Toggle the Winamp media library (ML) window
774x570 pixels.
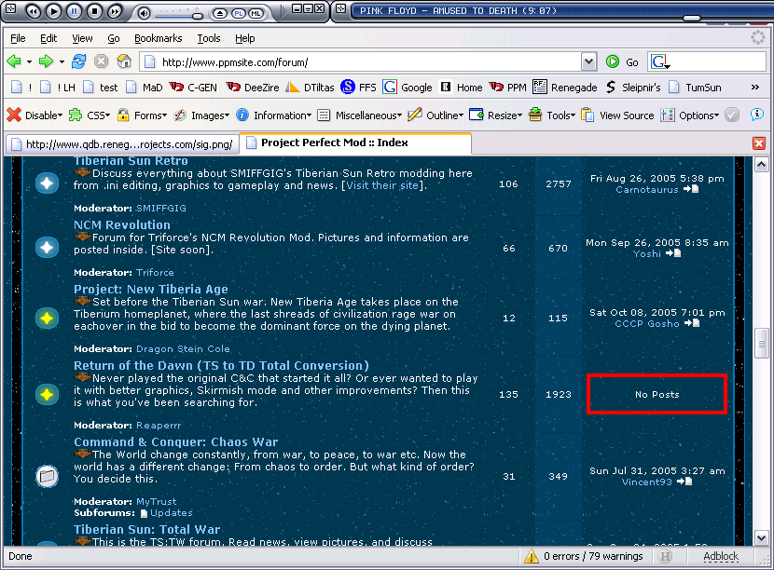click(256, 13)
